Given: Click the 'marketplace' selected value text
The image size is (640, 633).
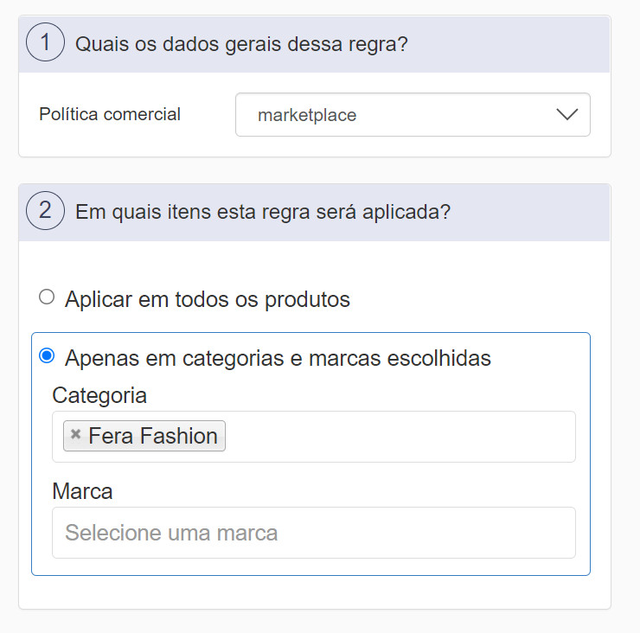Looking at the screenshot, I should [307, 115].
